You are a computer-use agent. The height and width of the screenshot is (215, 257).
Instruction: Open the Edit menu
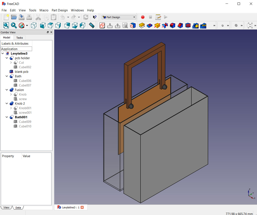[x=13, y=10]
